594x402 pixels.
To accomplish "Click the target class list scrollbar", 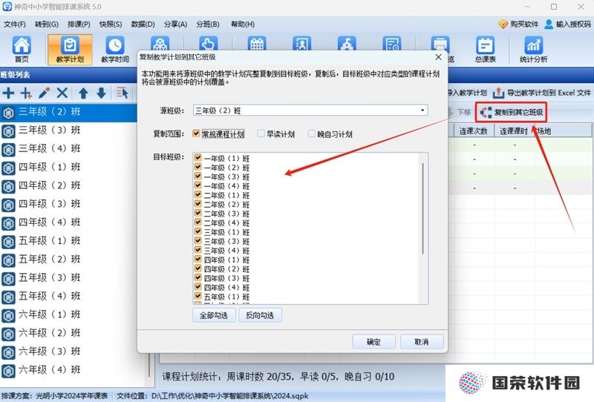I will coord(422,208).
